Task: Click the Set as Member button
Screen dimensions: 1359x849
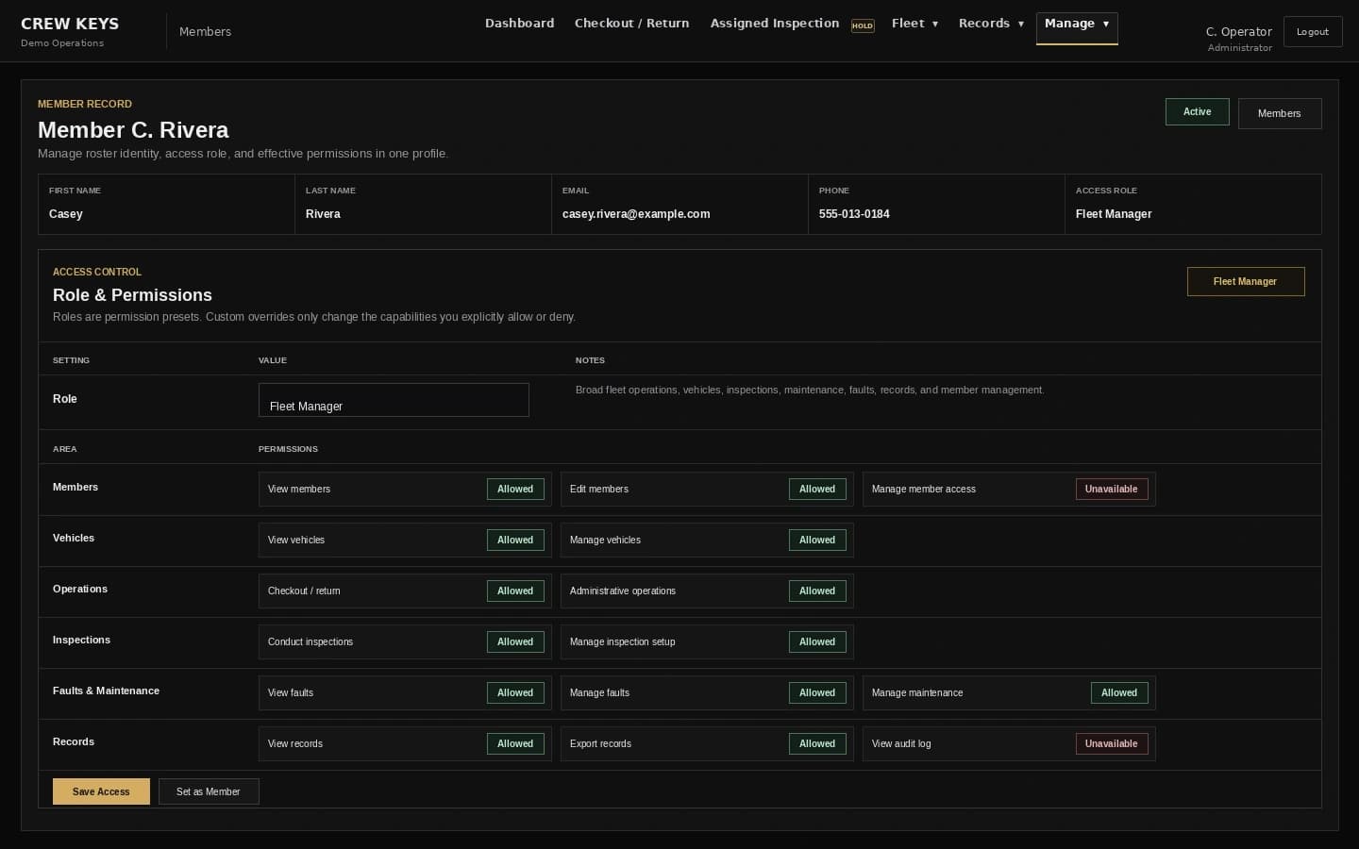Action: click(209, 791)
